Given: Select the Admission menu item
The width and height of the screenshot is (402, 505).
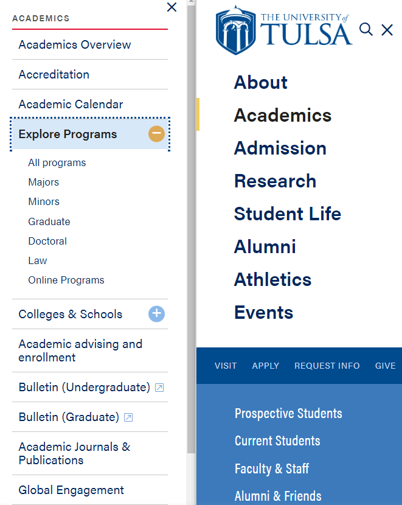Looking at the screenshot, I should (280, 148).
